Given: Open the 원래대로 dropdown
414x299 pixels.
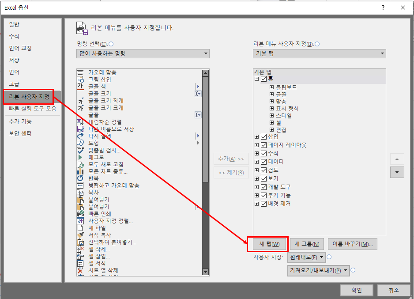Looking at the screenshot, I should pos(307,257).
